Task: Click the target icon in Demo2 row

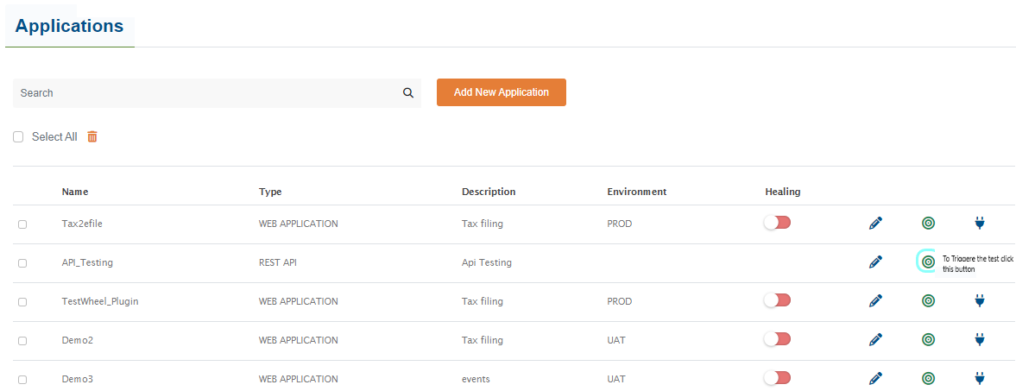Action: [x=928, y=339]
